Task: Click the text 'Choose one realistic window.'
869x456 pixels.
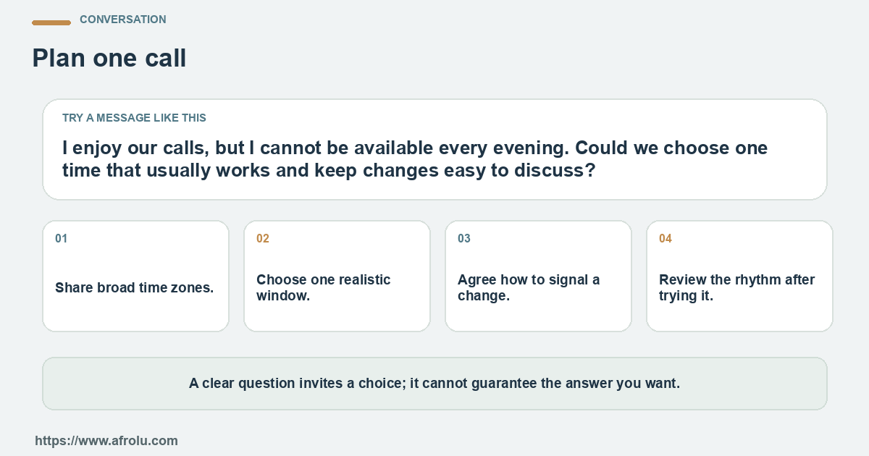Action: [324, 287]
